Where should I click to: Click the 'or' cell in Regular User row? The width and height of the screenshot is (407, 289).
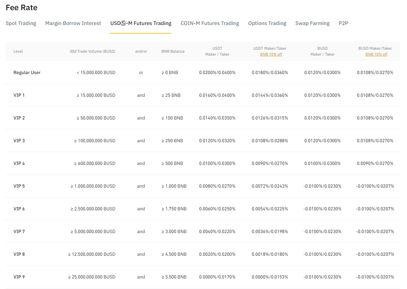pos(141,72)
